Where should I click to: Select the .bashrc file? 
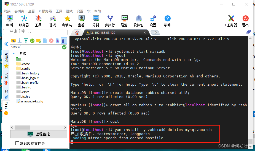coord(24,87)
